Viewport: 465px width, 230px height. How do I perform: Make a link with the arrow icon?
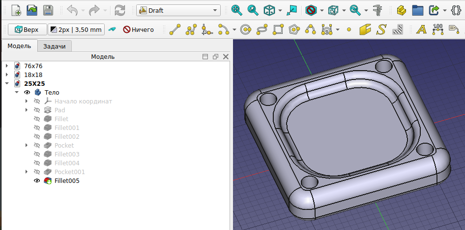[x=434, y=10]
